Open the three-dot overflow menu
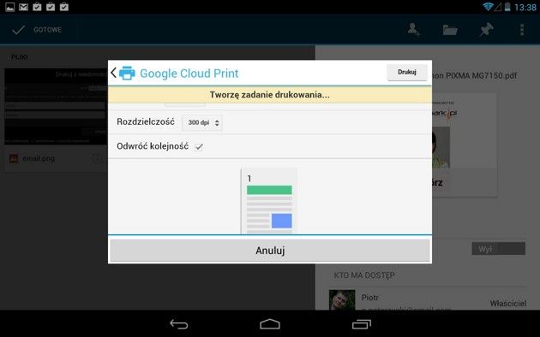The image size is (540, 337). point(522,30)
